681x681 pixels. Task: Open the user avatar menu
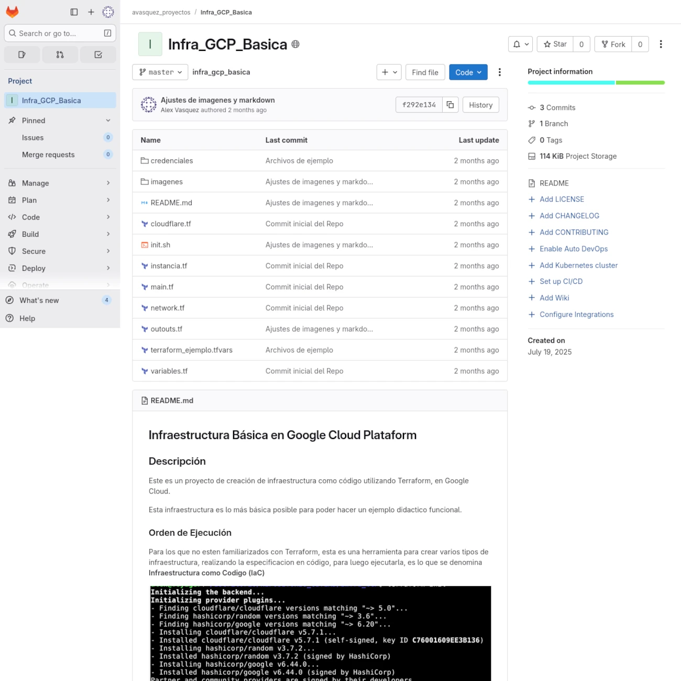point(108,12)
